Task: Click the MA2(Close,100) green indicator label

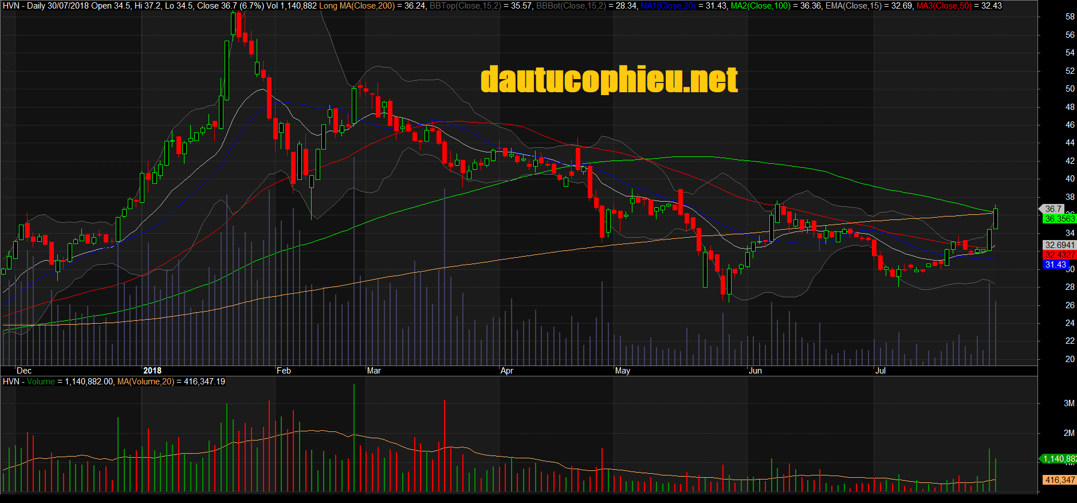Action: point(761,6)
